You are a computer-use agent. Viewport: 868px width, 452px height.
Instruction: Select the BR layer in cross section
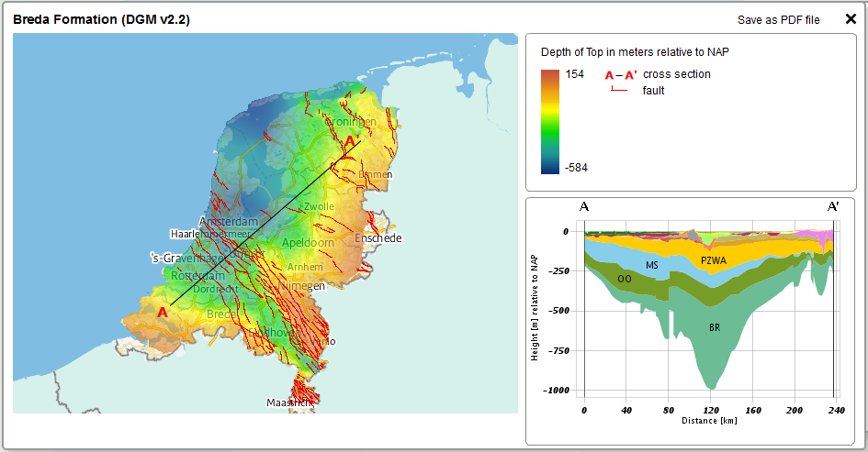tap(713, 326)
